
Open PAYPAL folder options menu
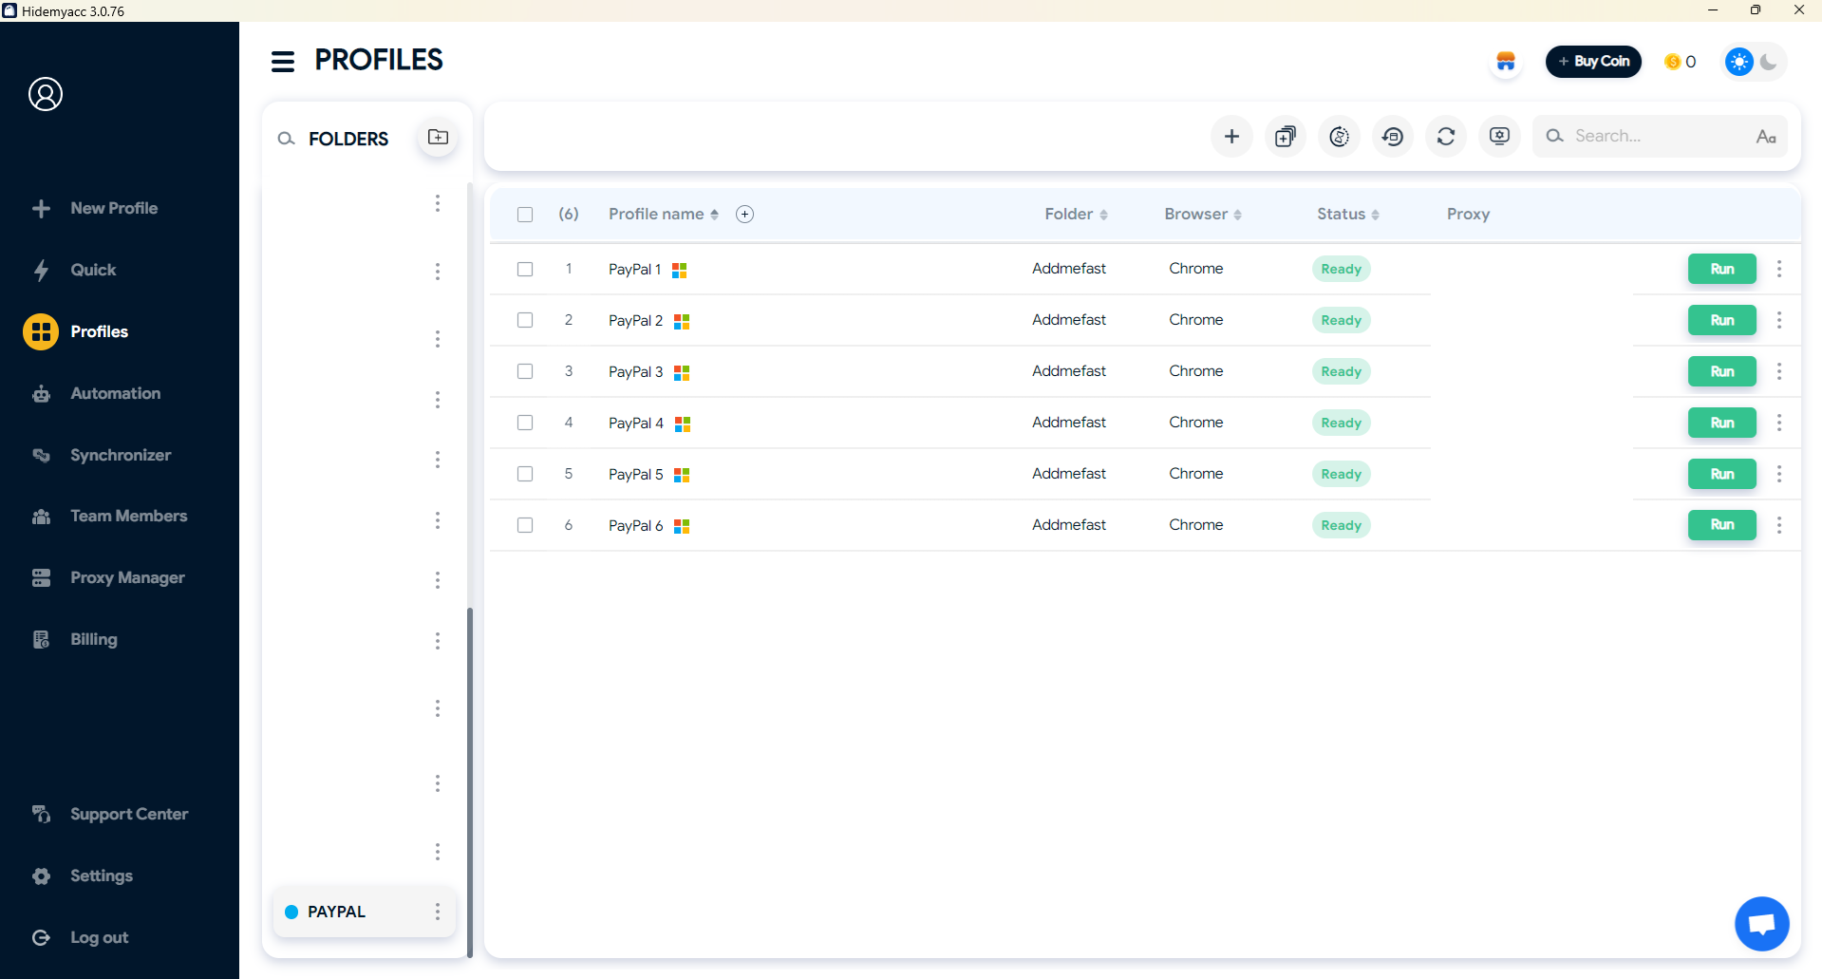(438, 912)
